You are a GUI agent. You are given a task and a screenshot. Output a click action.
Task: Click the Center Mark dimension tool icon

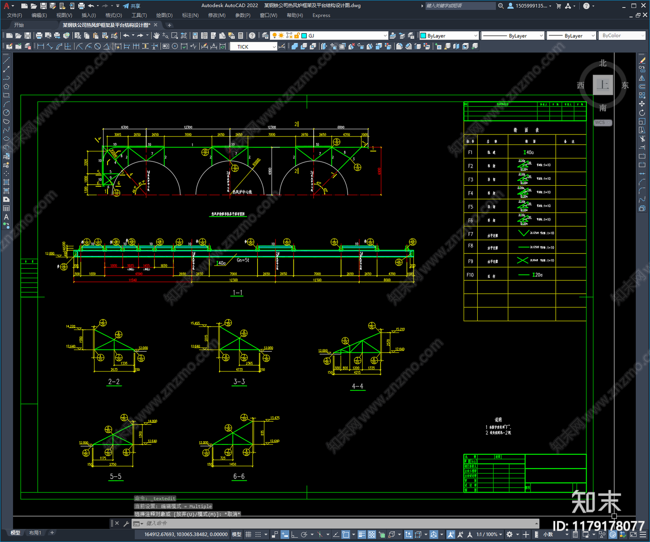click(175, 46)
